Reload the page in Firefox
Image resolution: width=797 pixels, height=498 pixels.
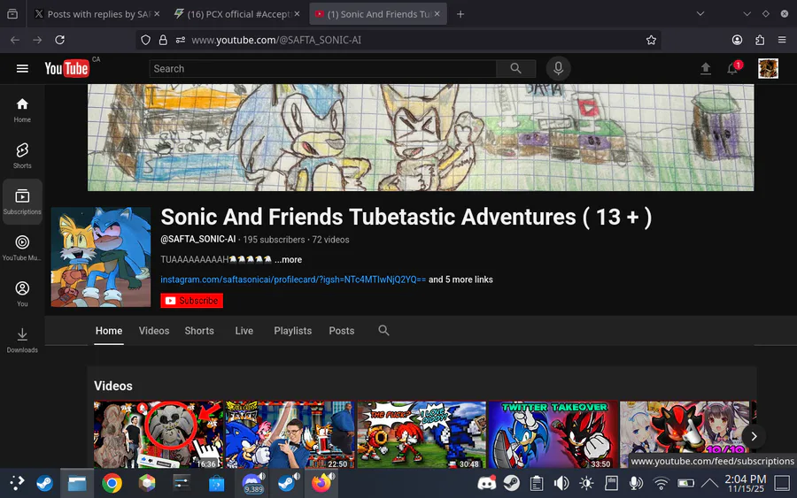pyautogui.click(x=59, y=40)
